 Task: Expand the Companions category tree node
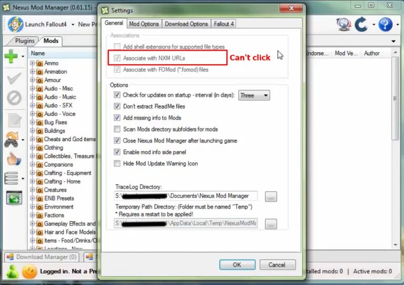tap(32, 164)
